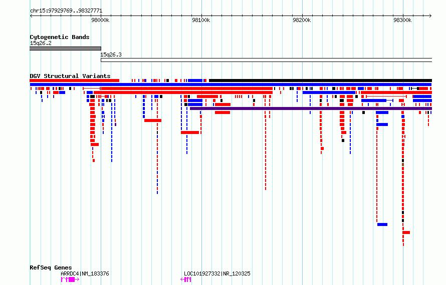Click the 98000k ruler tick label

coord(100,20)
